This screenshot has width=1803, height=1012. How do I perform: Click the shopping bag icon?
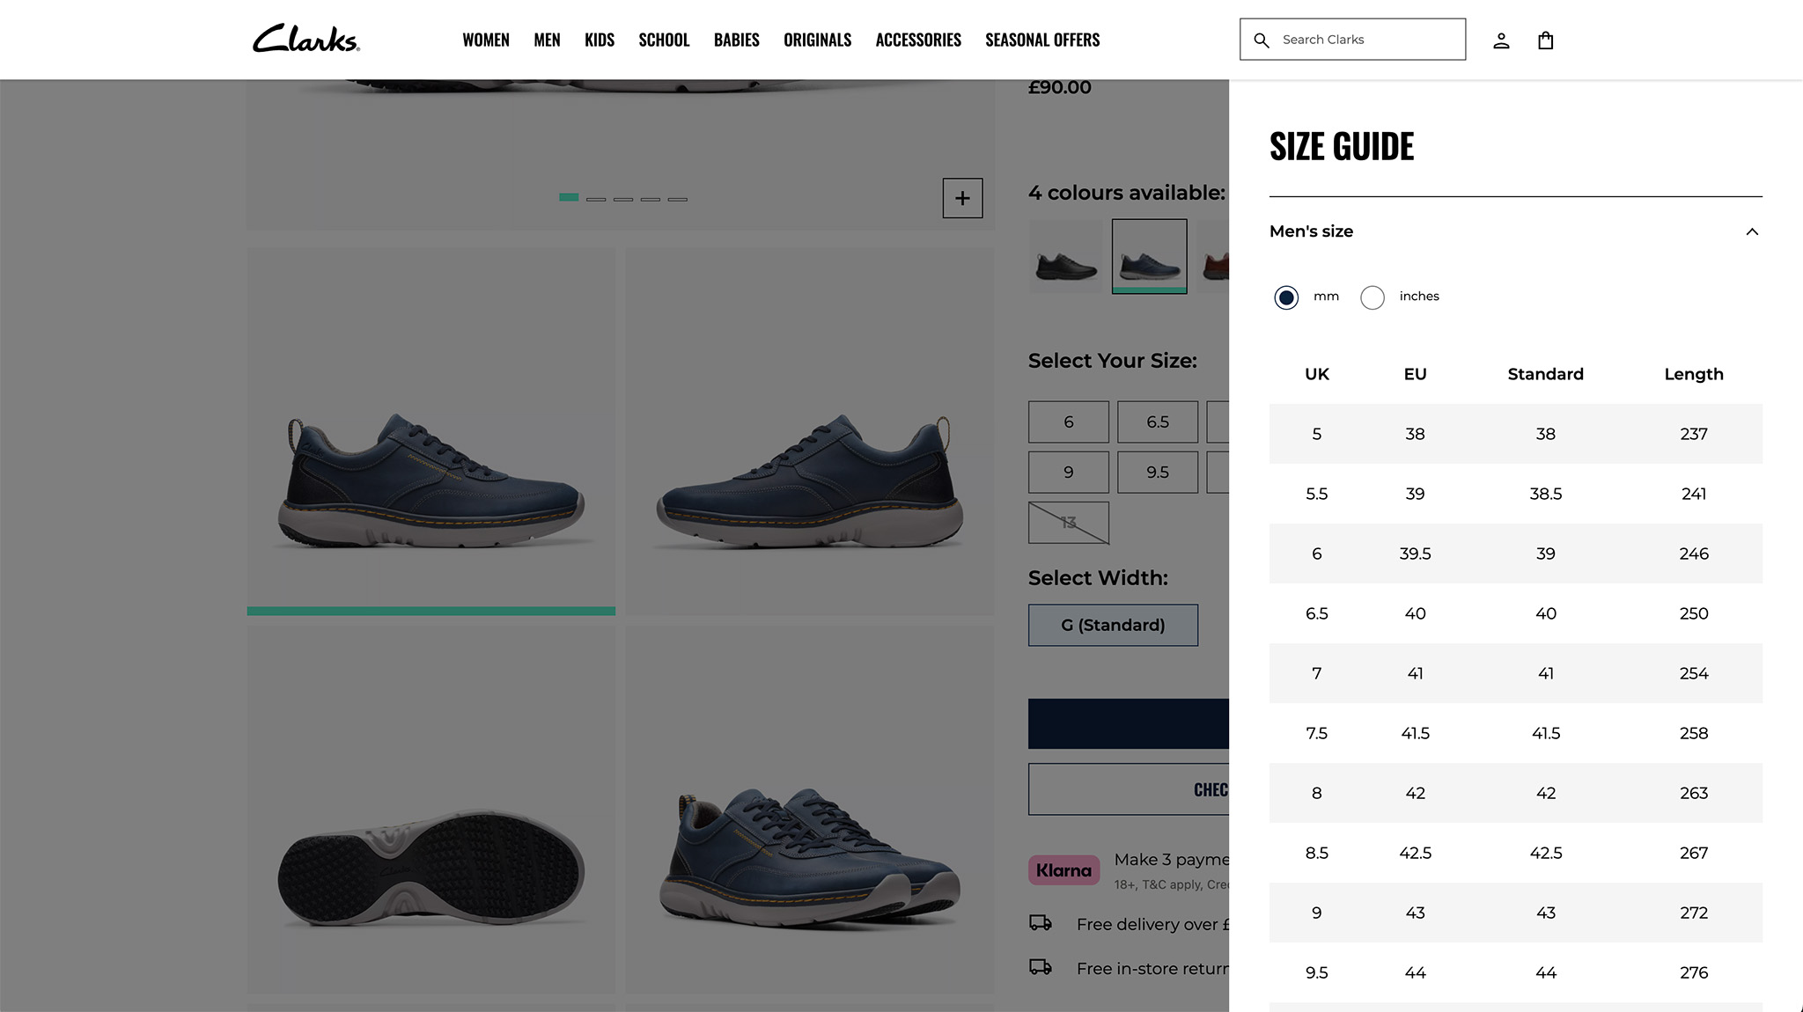coord(1545,40)
